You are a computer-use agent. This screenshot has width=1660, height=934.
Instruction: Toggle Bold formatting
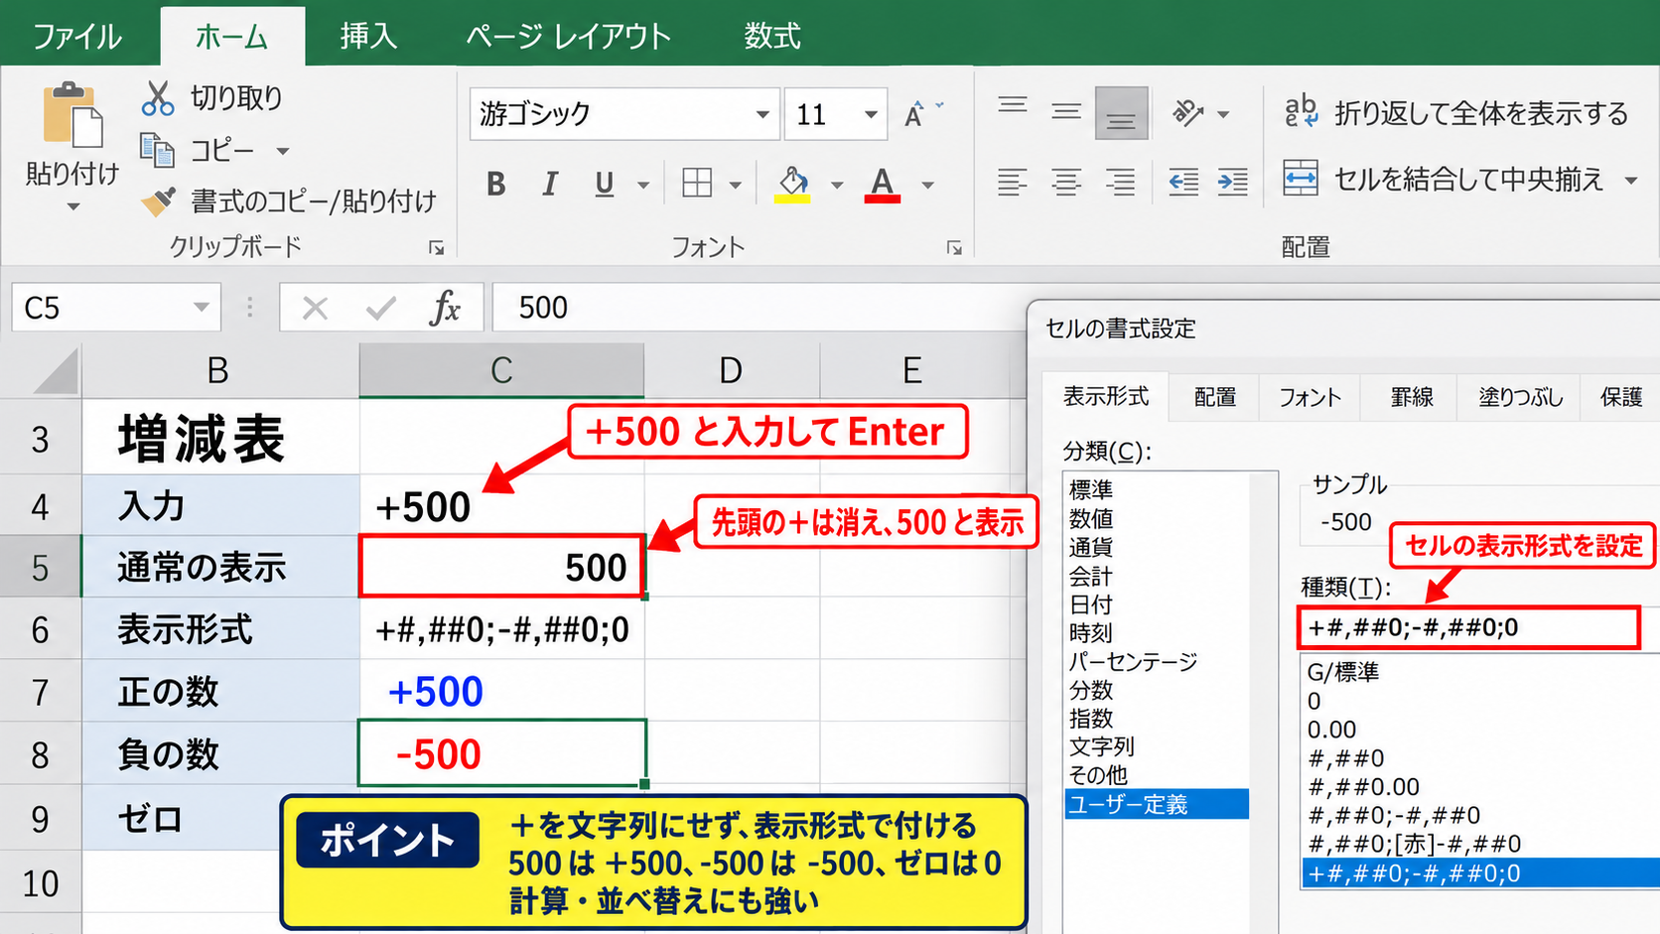coord(496,184)
